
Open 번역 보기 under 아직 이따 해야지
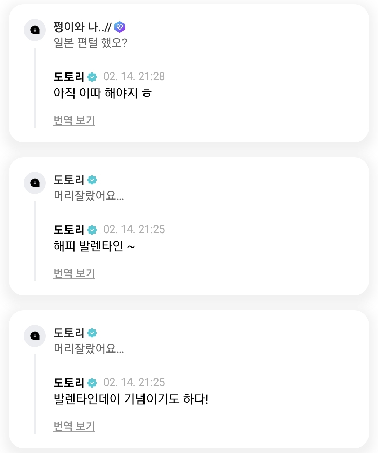pos(74,120)
